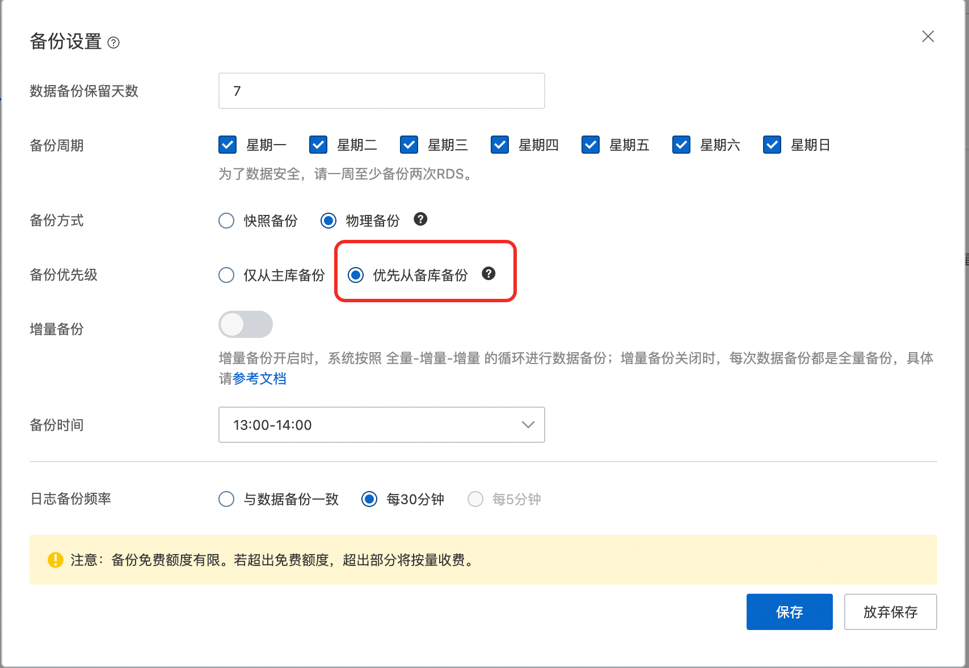Uncheck the 星期三 checkbox
Viewport: 969px width, 668px height.
pos(409,145)
